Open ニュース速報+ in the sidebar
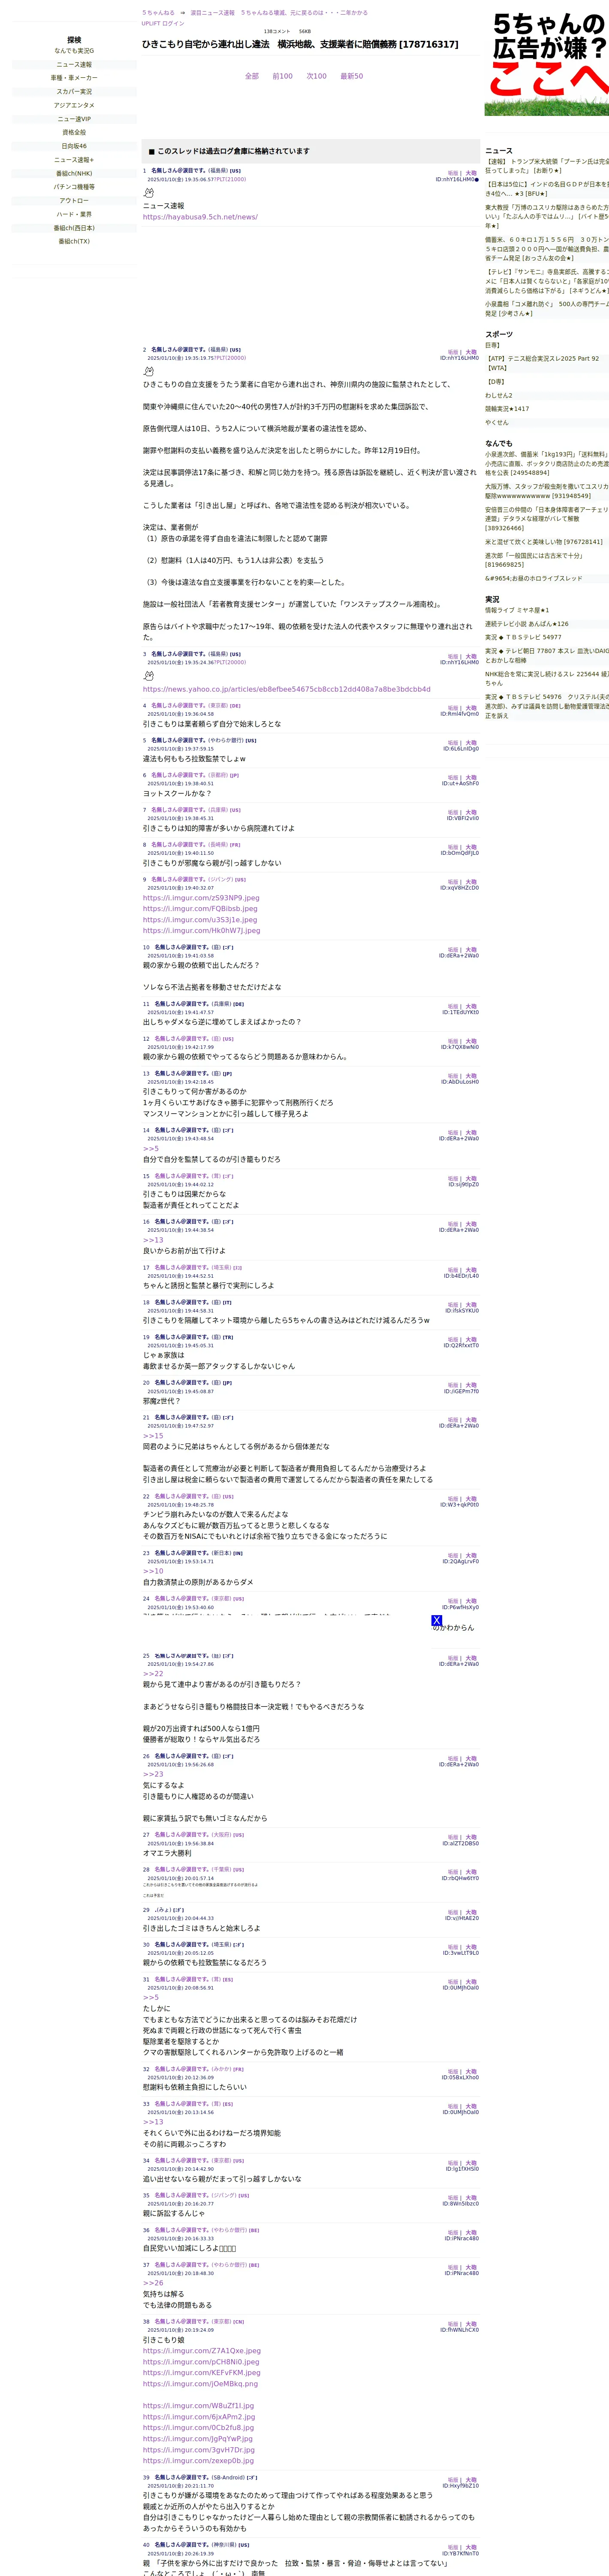The height and width of the screenshot is (2576, 609). pos(74,160)
